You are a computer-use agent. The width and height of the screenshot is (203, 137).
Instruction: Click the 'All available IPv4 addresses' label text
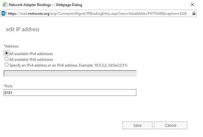[31, 54]
